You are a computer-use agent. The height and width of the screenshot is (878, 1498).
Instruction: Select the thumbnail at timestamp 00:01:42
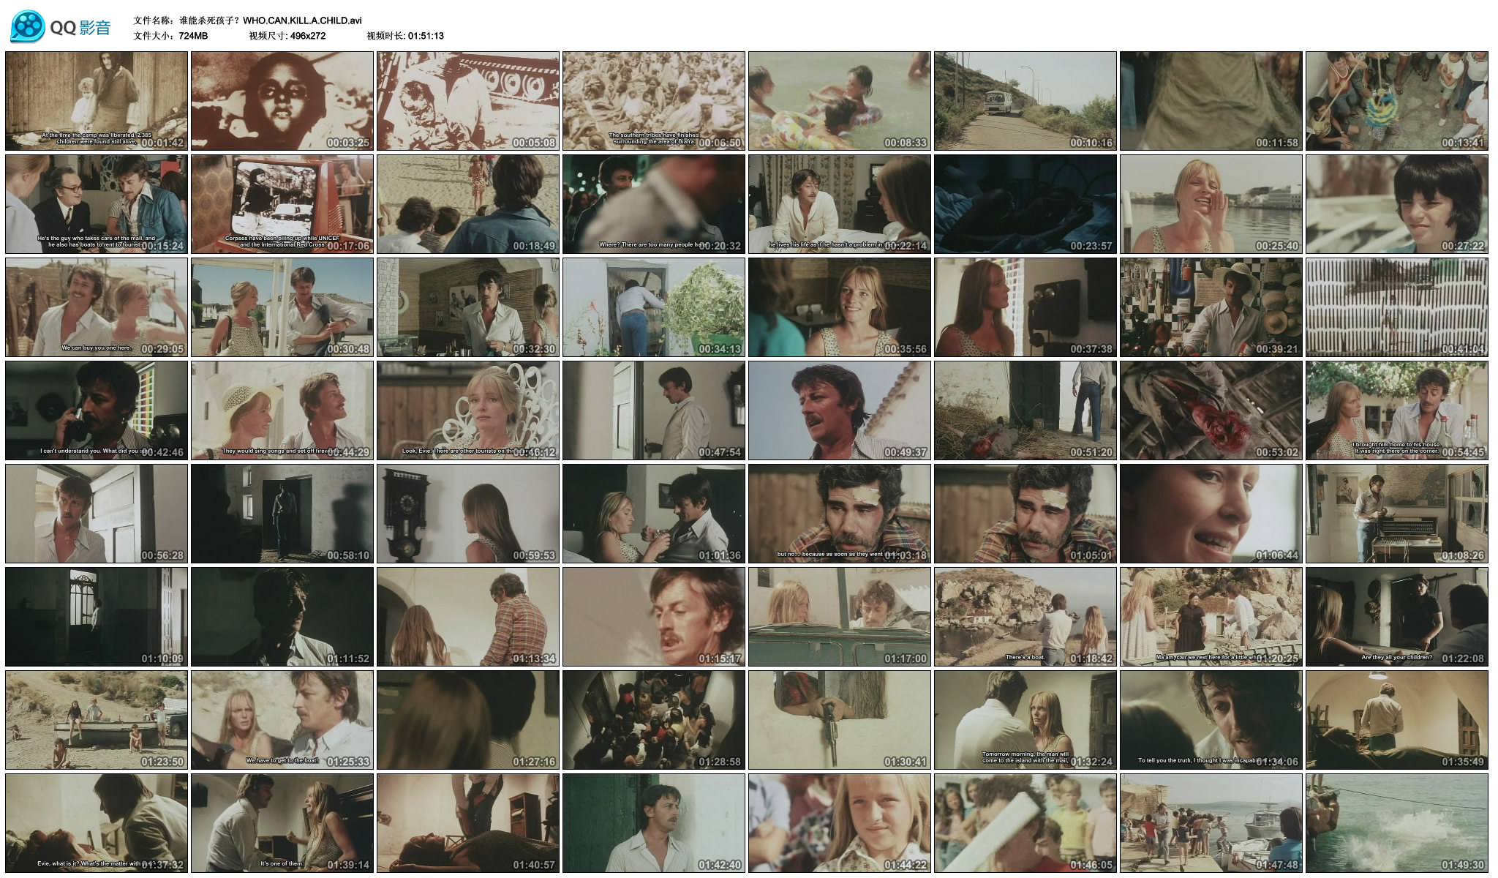coord(97,101)
